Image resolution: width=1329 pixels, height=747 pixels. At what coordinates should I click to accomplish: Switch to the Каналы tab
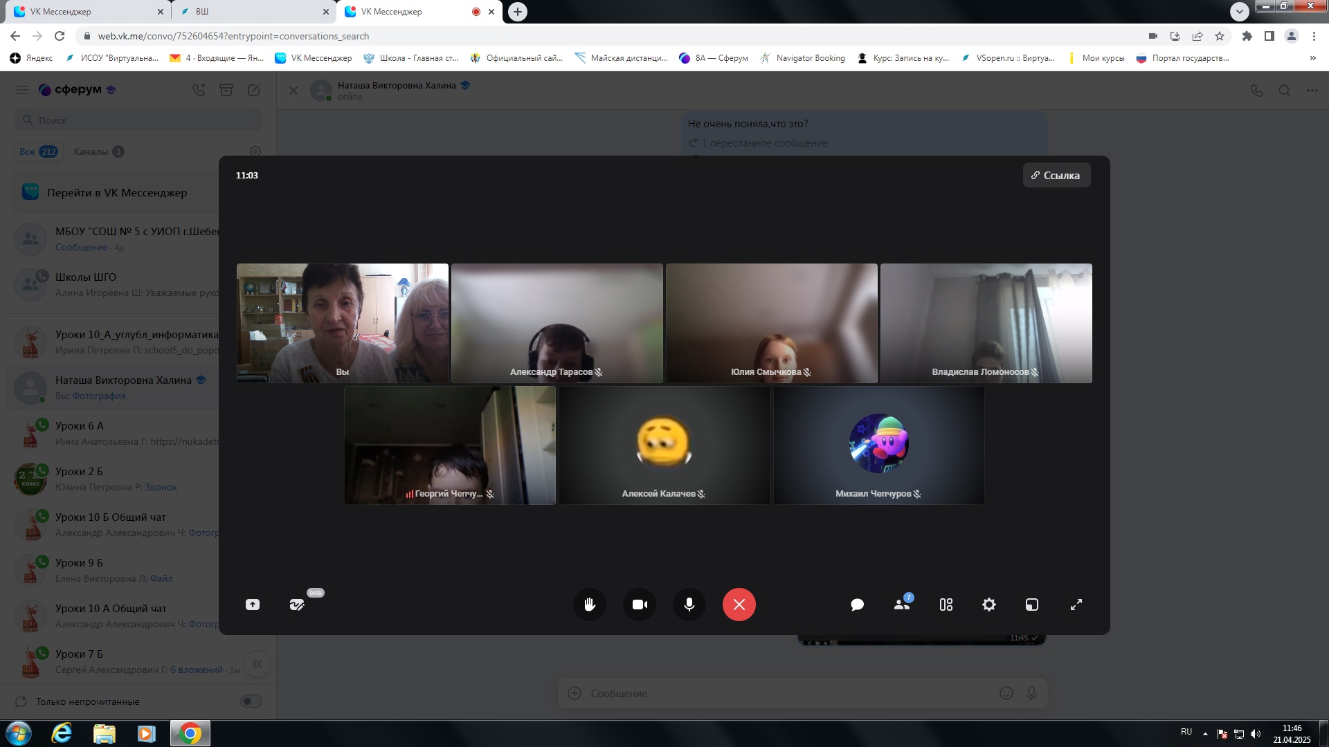[99, 151]
